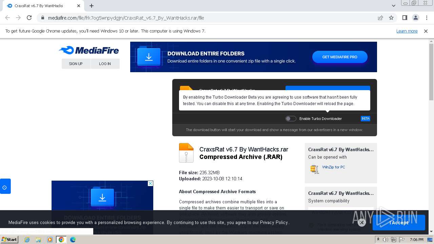The image size is (434, 244).
Task: Click the Chrome taskbar icon
Action: coord(61,240)
